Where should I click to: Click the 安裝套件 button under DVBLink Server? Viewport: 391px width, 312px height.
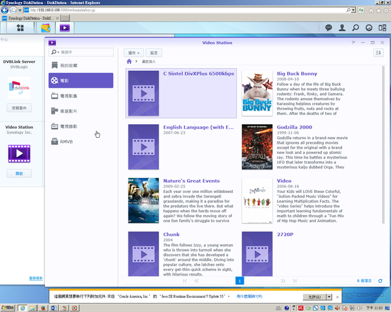(x=19, y=107)
